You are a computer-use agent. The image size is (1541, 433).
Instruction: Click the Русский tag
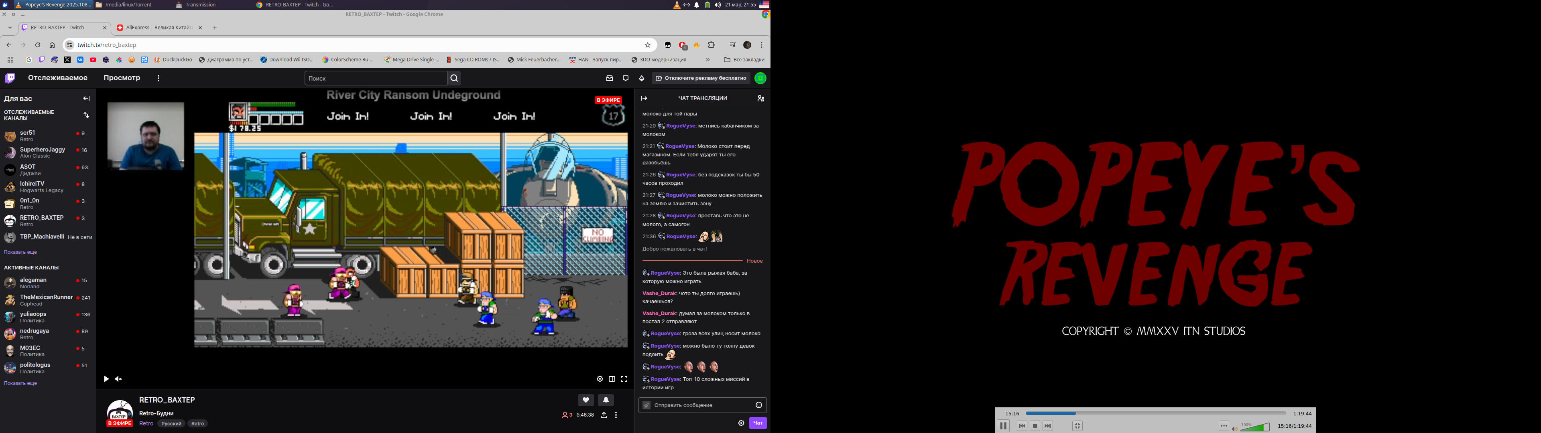coord(171,423)
